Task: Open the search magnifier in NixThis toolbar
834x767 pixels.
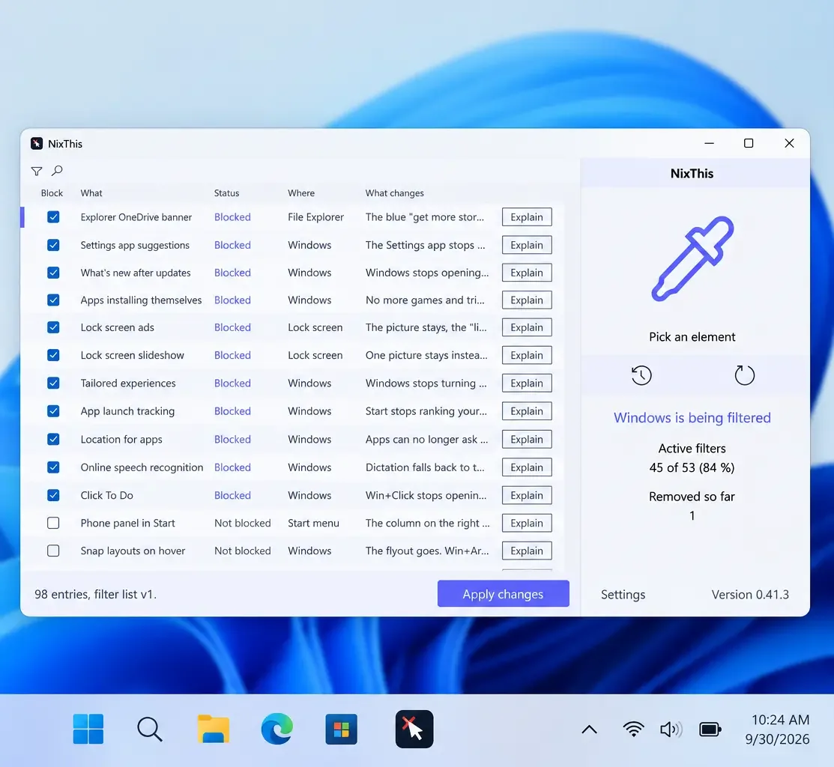Action: [x=57, y=171]
